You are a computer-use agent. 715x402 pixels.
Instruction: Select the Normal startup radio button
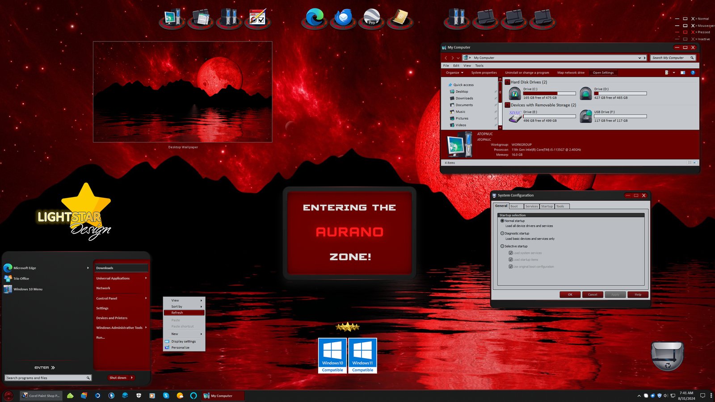[502, 221]
